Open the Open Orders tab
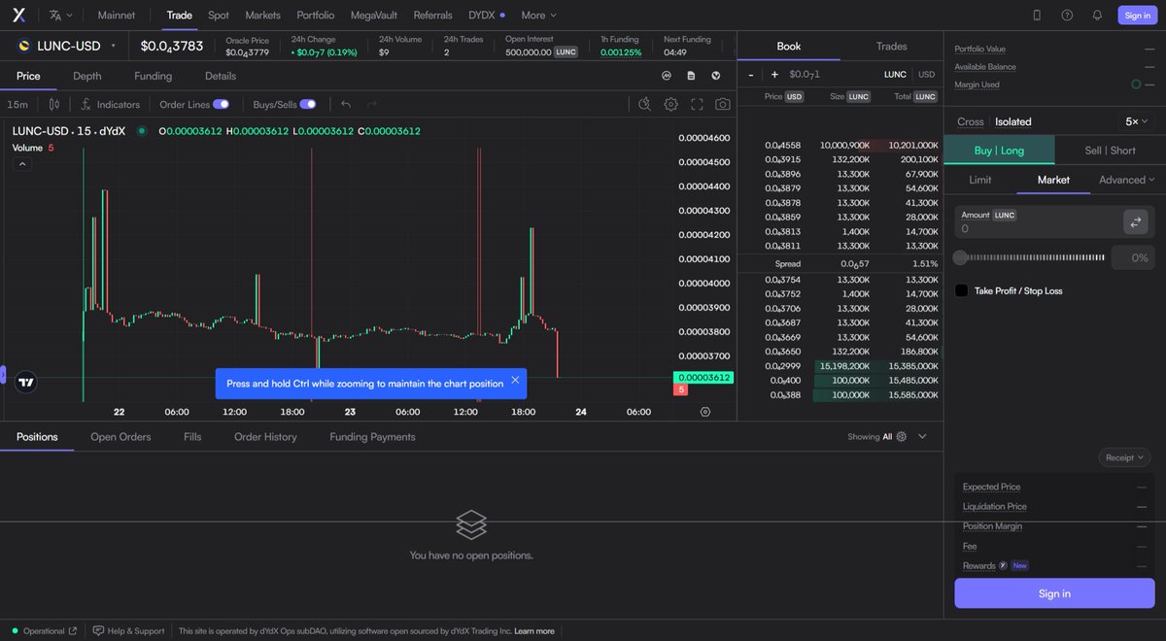The image size is (1166, 641). (x=120, y=437)
